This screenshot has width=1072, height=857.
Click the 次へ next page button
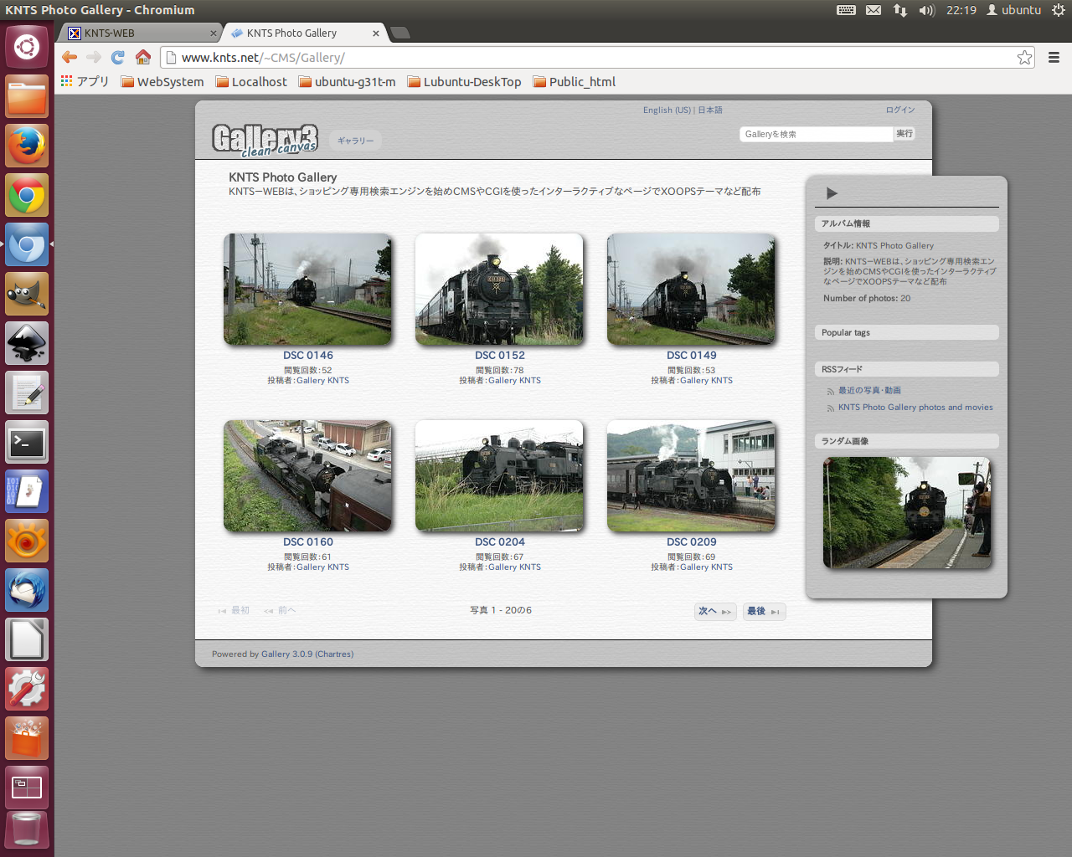tap(714, 611)
